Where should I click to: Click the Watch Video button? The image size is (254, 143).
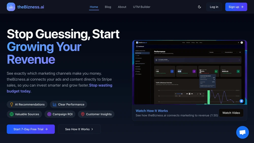pos(231,113)
